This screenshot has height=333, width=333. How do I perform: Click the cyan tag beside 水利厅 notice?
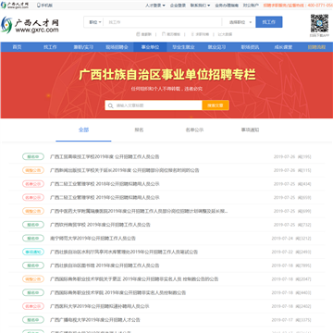pyautogui.click(x=33, y=252)
